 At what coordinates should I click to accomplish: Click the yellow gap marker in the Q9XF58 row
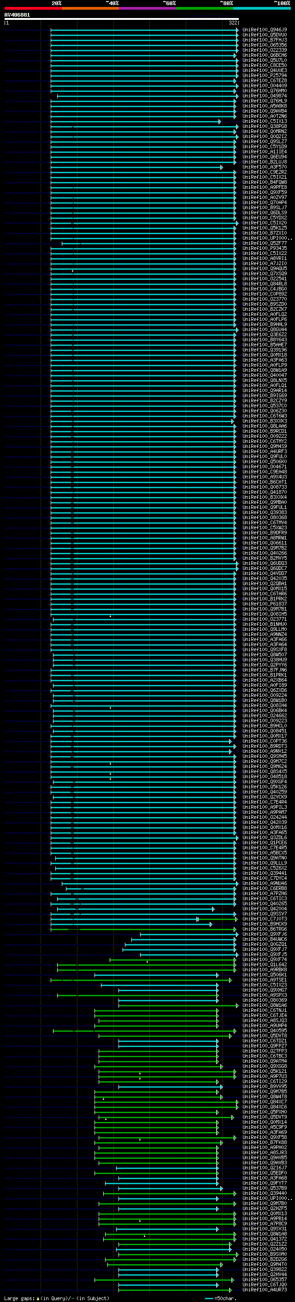coord(140,1139)
